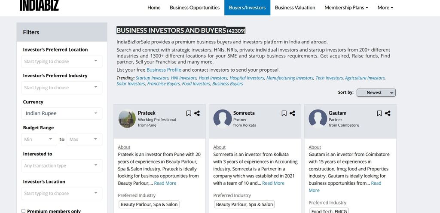This screenshot has width=440, height=213.
Task: Open the Budget Range Max dropdown
Action: [85, 139]
